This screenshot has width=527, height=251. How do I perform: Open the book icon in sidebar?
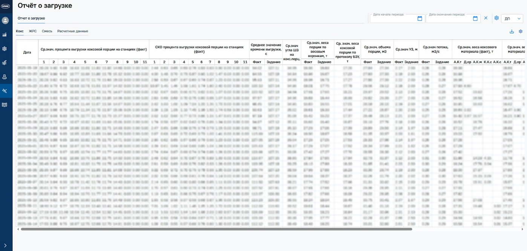coord(5,105)
